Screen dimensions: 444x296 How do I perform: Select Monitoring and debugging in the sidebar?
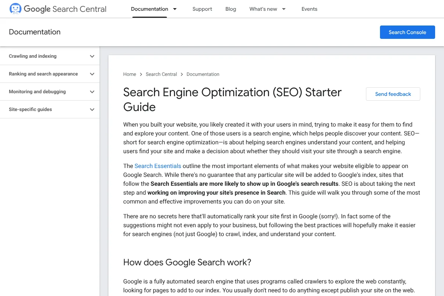click(37, 92)
